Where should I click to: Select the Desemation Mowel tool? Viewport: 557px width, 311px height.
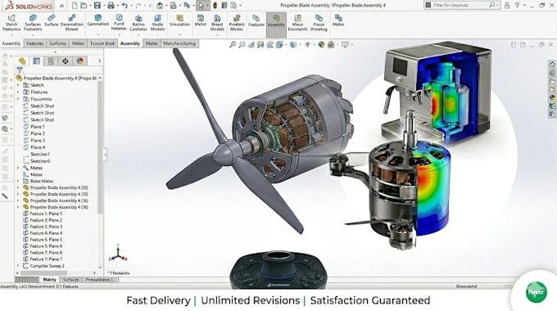[x=72, y=23]
